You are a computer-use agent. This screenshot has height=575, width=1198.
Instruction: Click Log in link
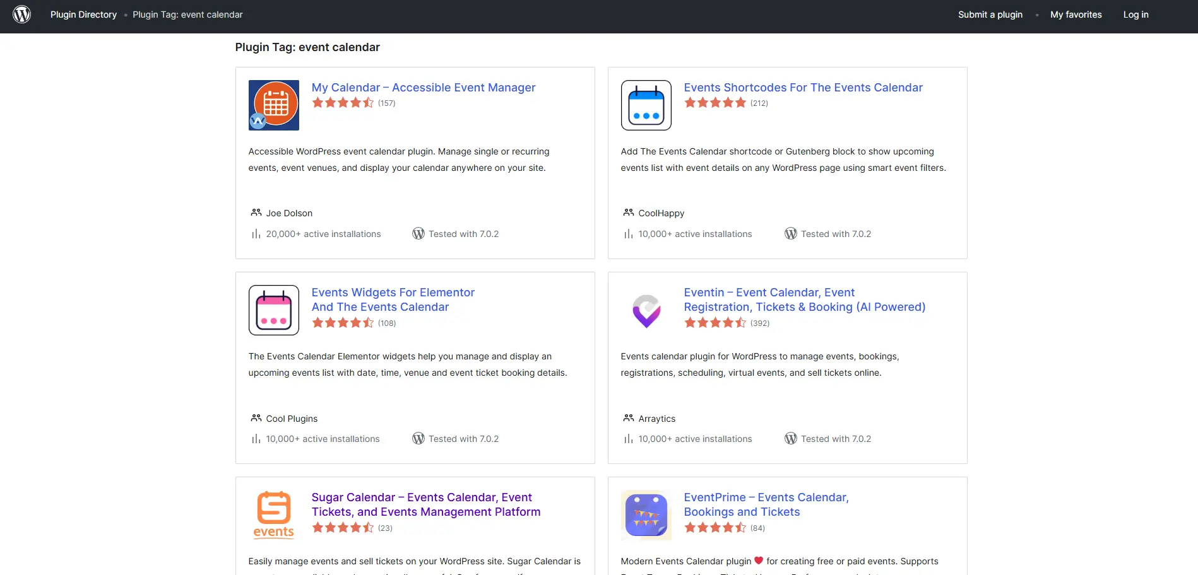point(1136,15)
